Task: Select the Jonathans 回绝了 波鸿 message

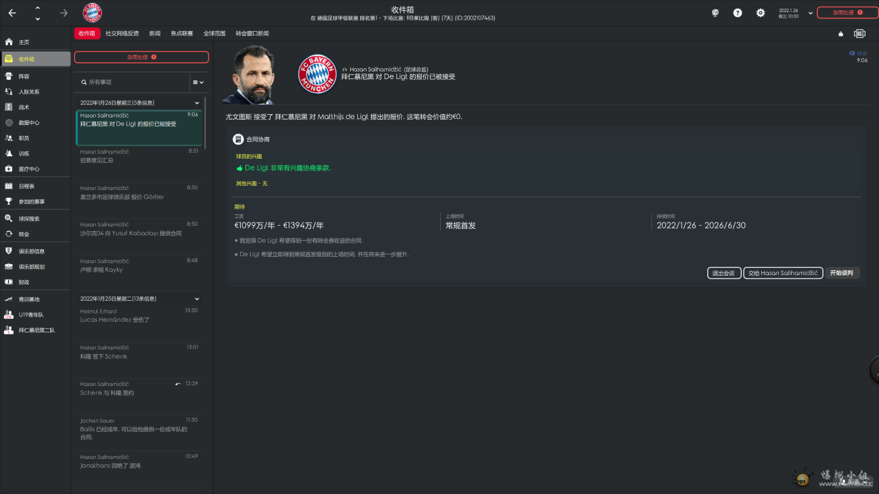Action: click(x=139, y=469)
